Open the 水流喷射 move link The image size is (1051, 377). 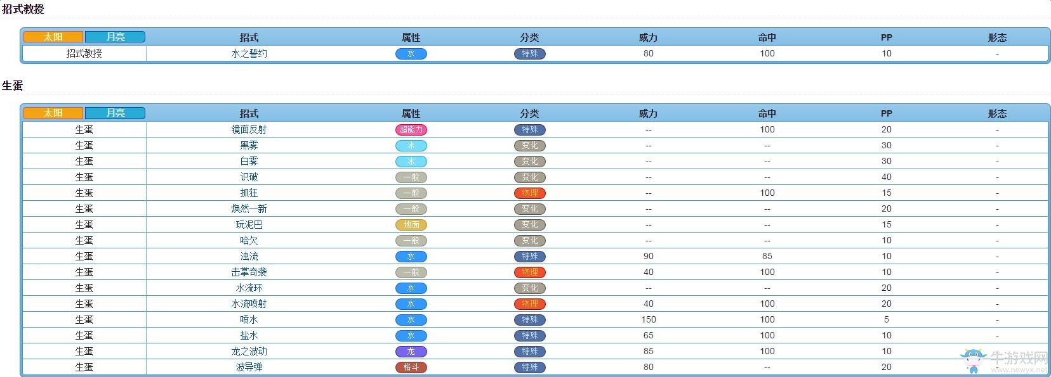coord(249,304)
